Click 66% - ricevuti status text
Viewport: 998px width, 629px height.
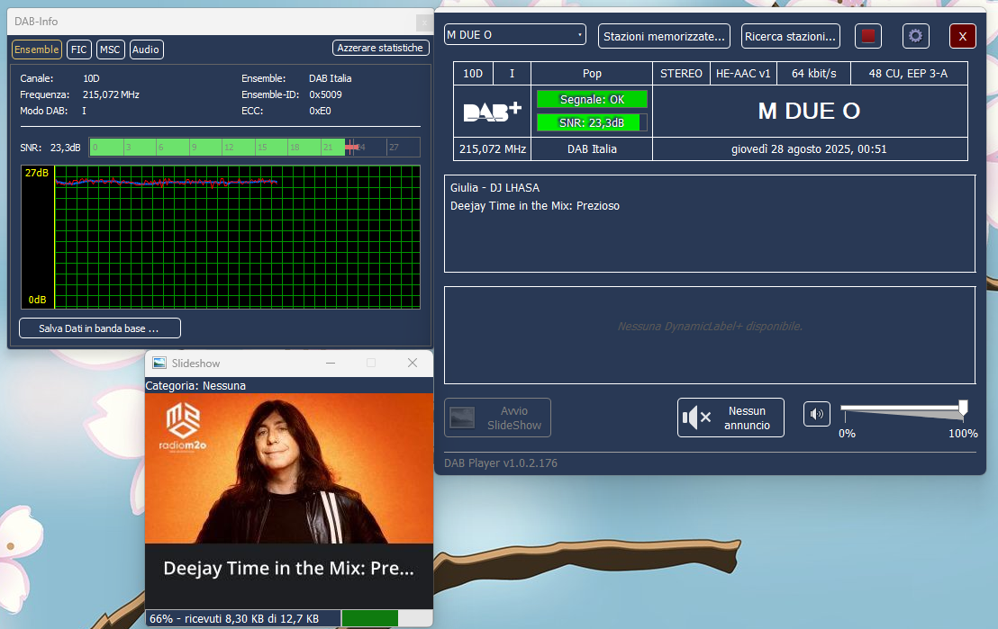point(234,618)
